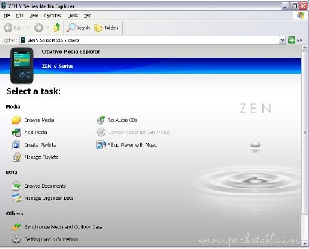Click the Convert Video for ZEN V Plus link
309x249 pixels.
[x=139, y=133]
